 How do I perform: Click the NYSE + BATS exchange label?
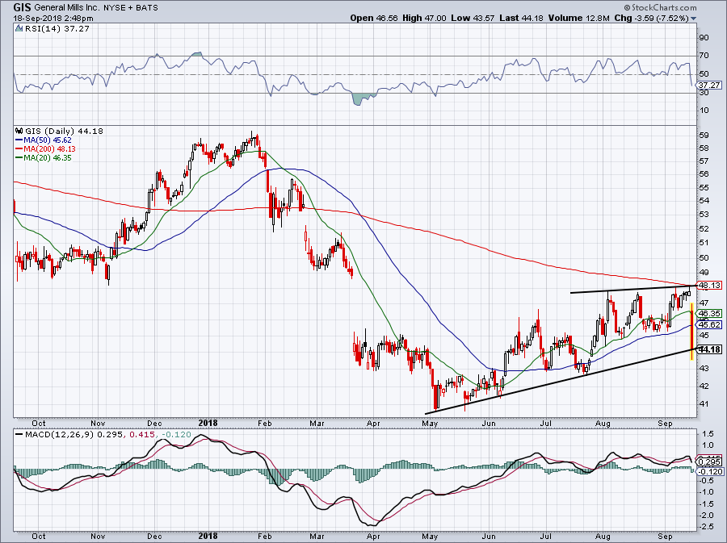pyautogui.click(x=131, y=8)
